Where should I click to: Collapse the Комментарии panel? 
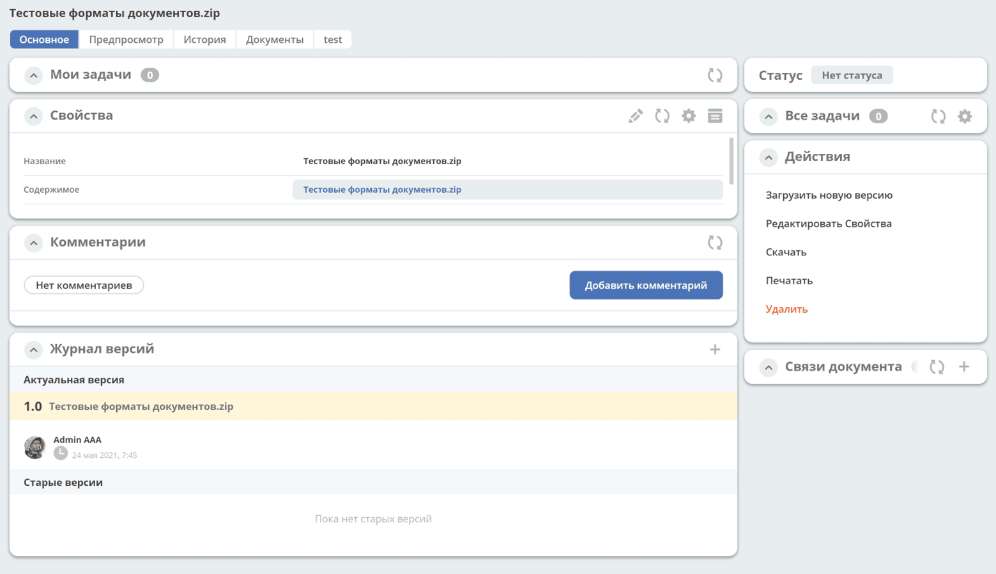(x=33, y=243)
